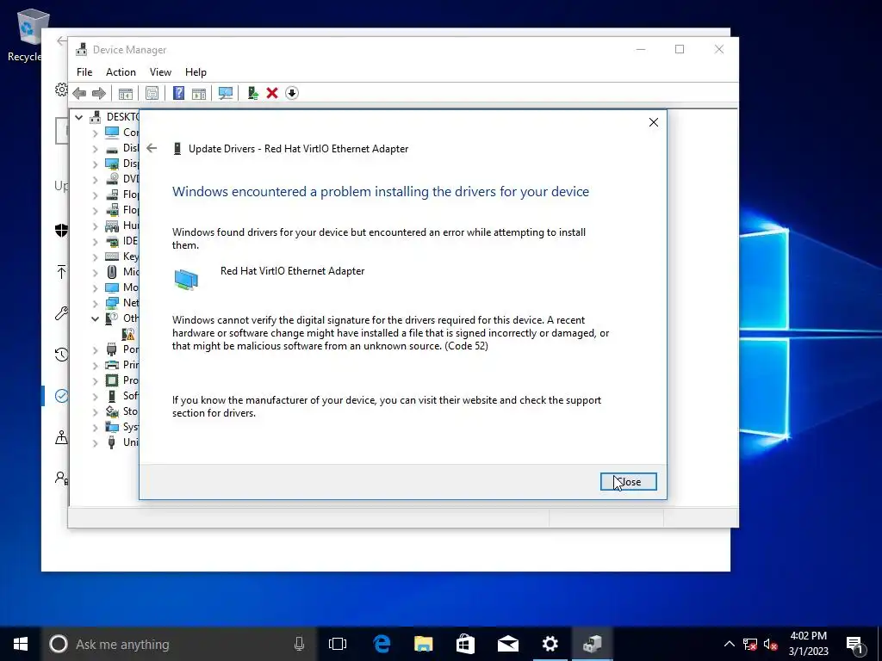Click the Find my device icon in Settings sidebar
Image resolution: width=882 pixels, height=661 pixels.
(61, 436)
